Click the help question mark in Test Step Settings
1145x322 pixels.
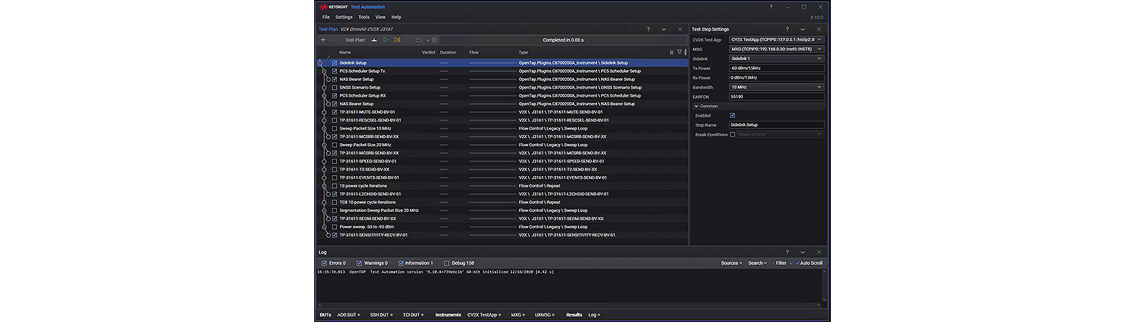click(787, 29)
